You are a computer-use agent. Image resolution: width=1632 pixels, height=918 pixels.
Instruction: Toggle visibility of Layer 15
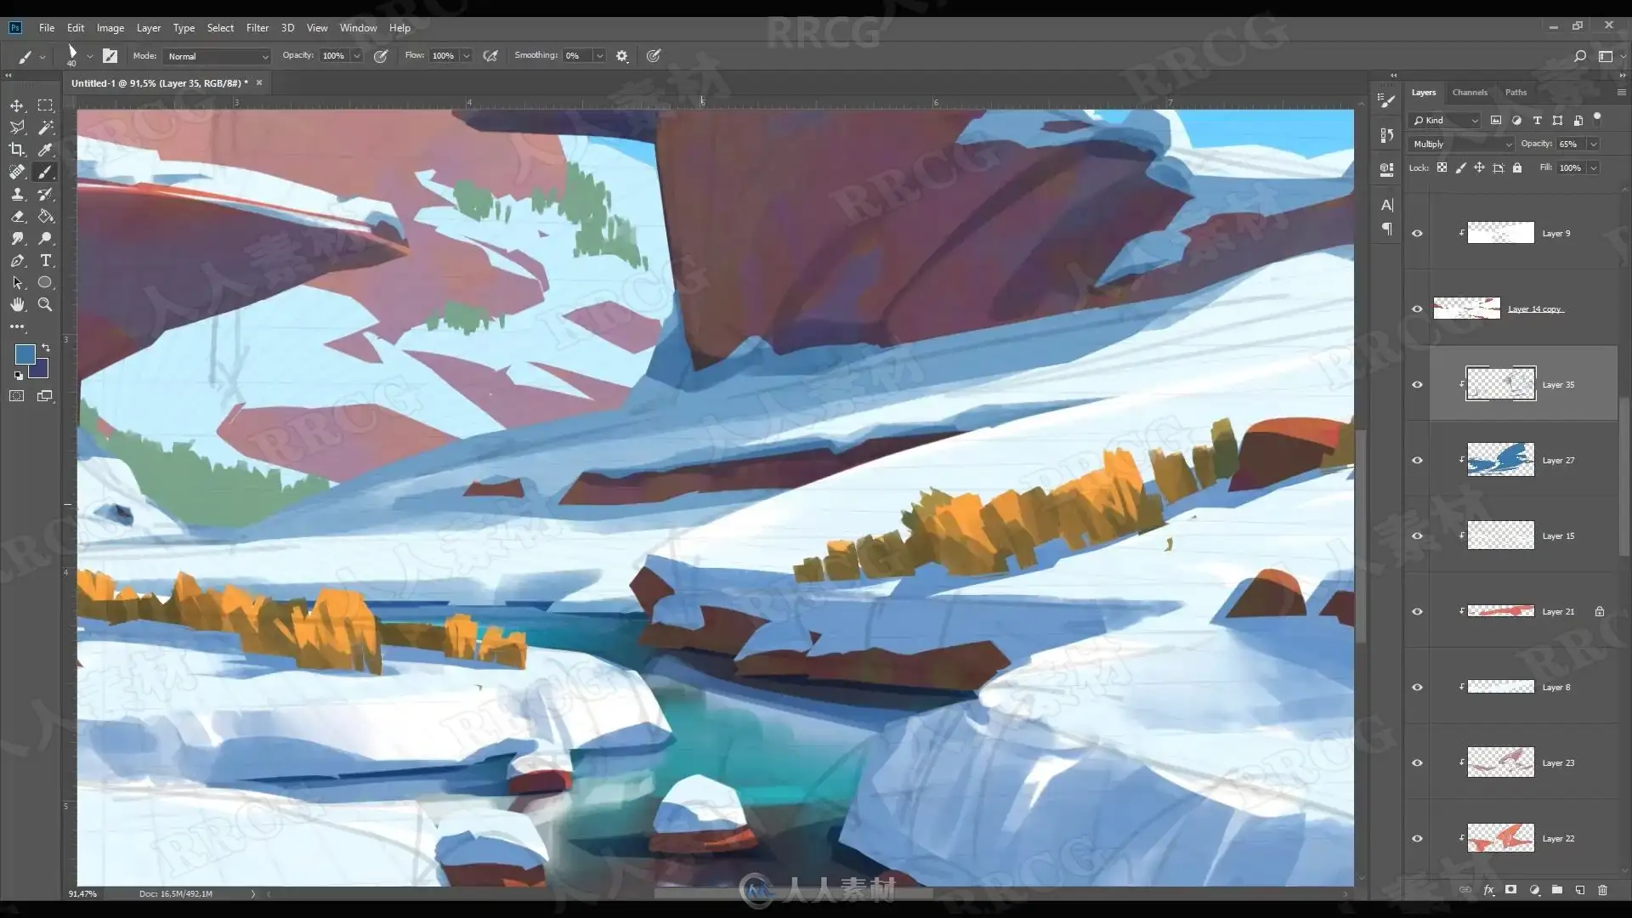1417,535
